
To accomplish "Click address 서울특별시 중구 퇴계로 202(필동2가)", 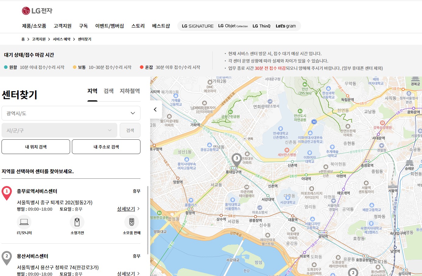I will tap(55, 203).
